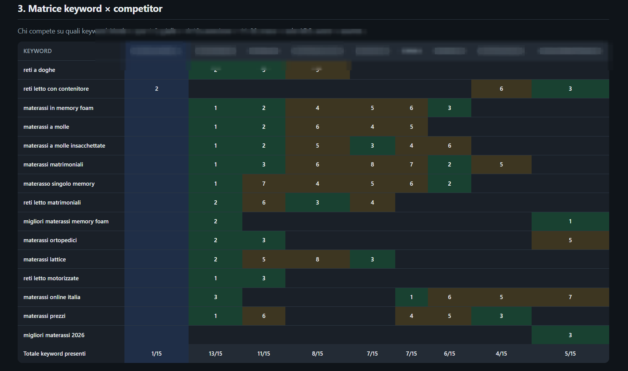This screenshot has width=628, height=371.
Task: Click position 8 in 'materassi matrimoniali' row
Action: point(372,165)
